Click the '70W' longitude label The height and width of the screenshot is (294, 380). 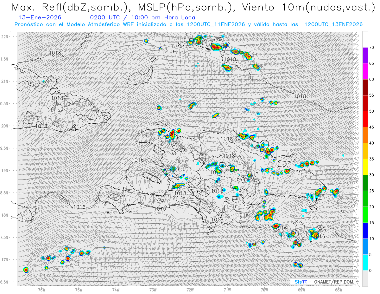(x=264, y=290)
